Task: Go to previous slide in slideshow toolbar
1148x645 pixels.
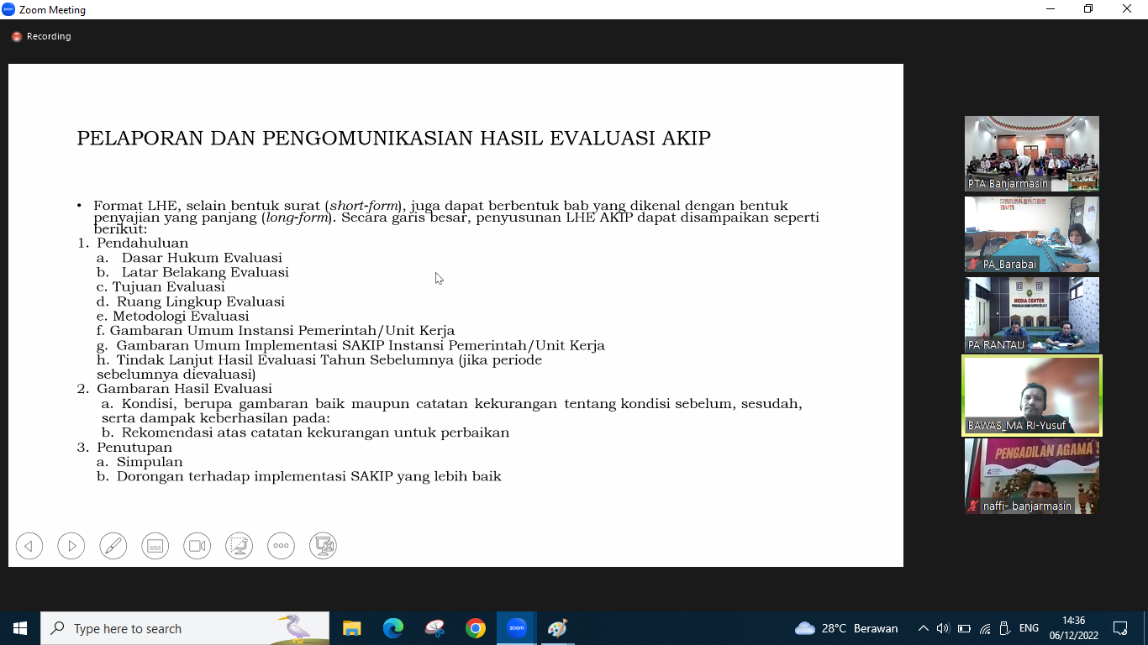Action: coord(29,546)
